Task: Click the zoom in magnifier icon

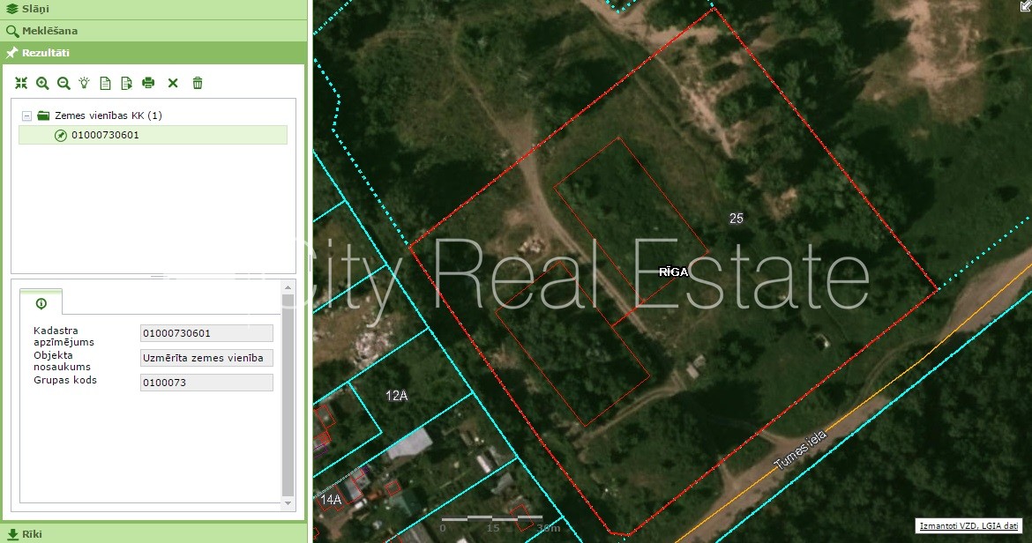Action: [42, 83]
